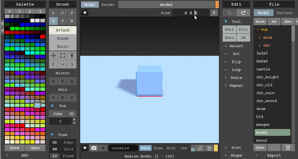The image size is (298, 159).
Task: Click the Full tool button
Action: click(229, 29)
